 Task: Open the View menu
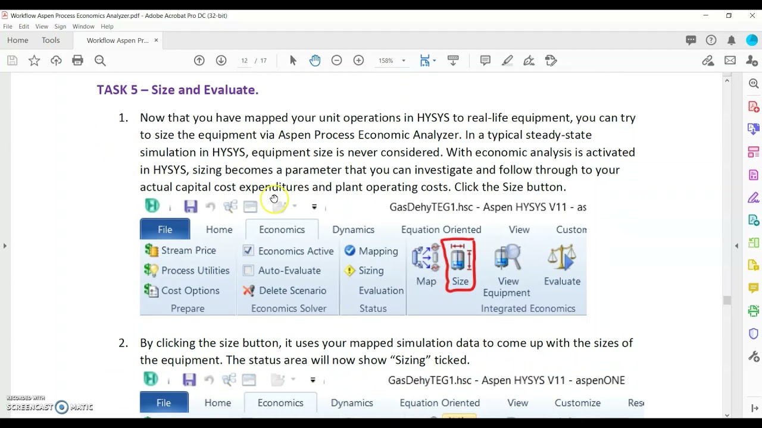point(42,26)
